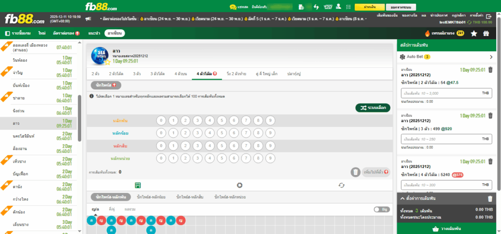Screen dimensions: 501x234
Task: Click the shopping basket icon on วางเดิมพัน
Action: 435,229
